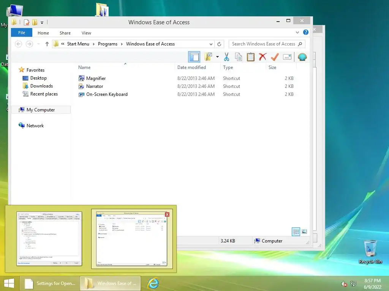Expand the arrow after Start Menu breadcrumb

[x=93, y=44]
